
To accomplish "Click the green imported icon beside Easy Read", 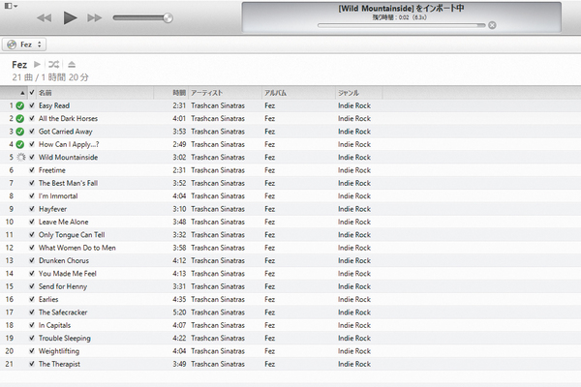I will point(20,105).
